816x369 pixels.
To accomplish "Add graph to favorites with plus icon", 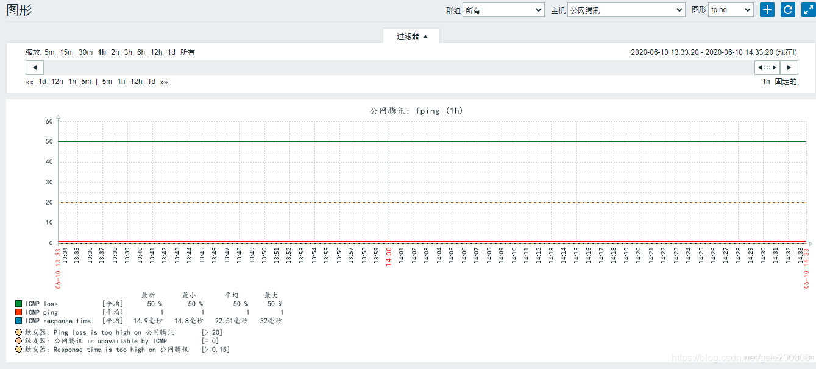I will pos(767,10).
